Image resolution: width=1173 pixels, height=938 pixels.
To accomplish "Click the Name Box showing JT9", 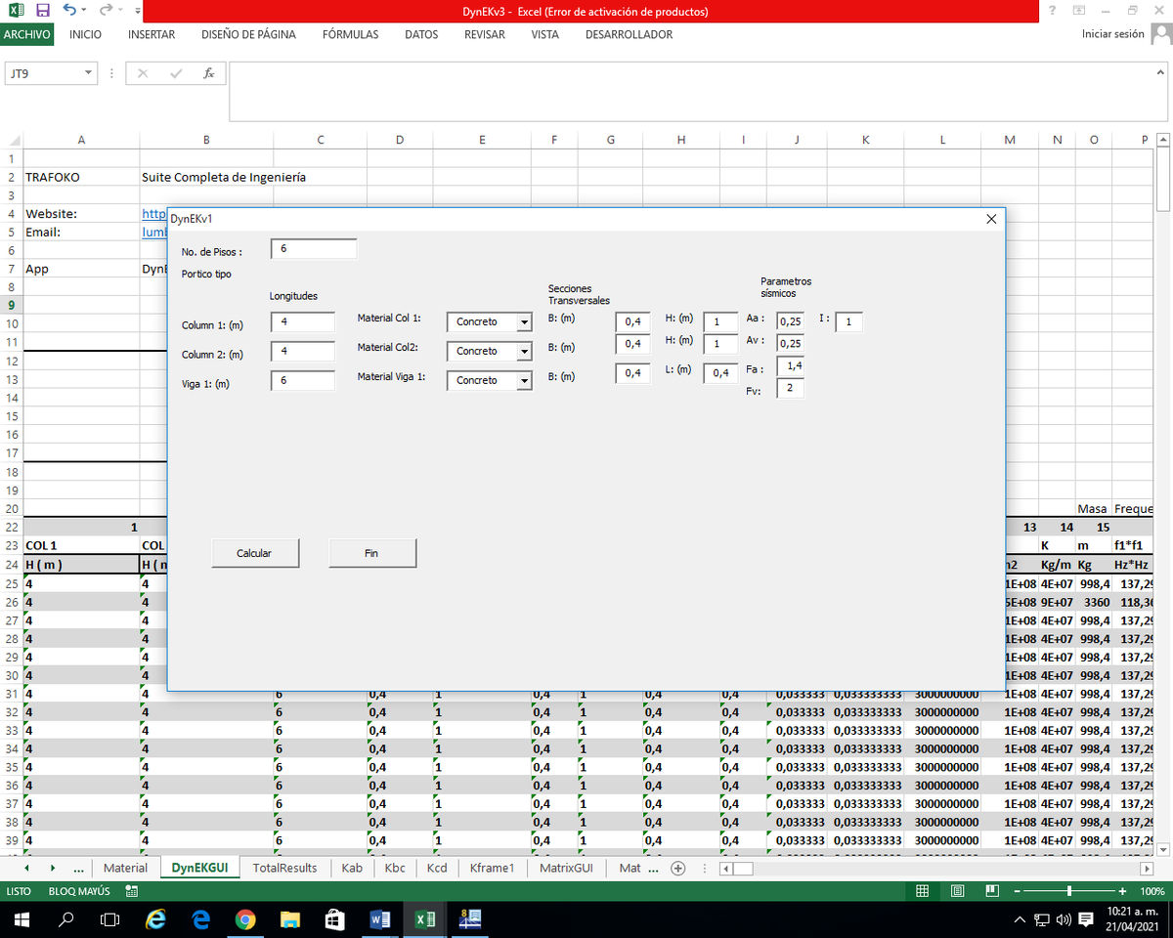I will click(x=43, y=73).
